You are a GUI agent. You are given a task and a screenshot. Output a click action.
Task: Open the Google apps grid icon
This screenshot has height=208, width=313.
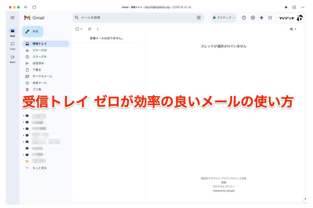coord(270,18)
